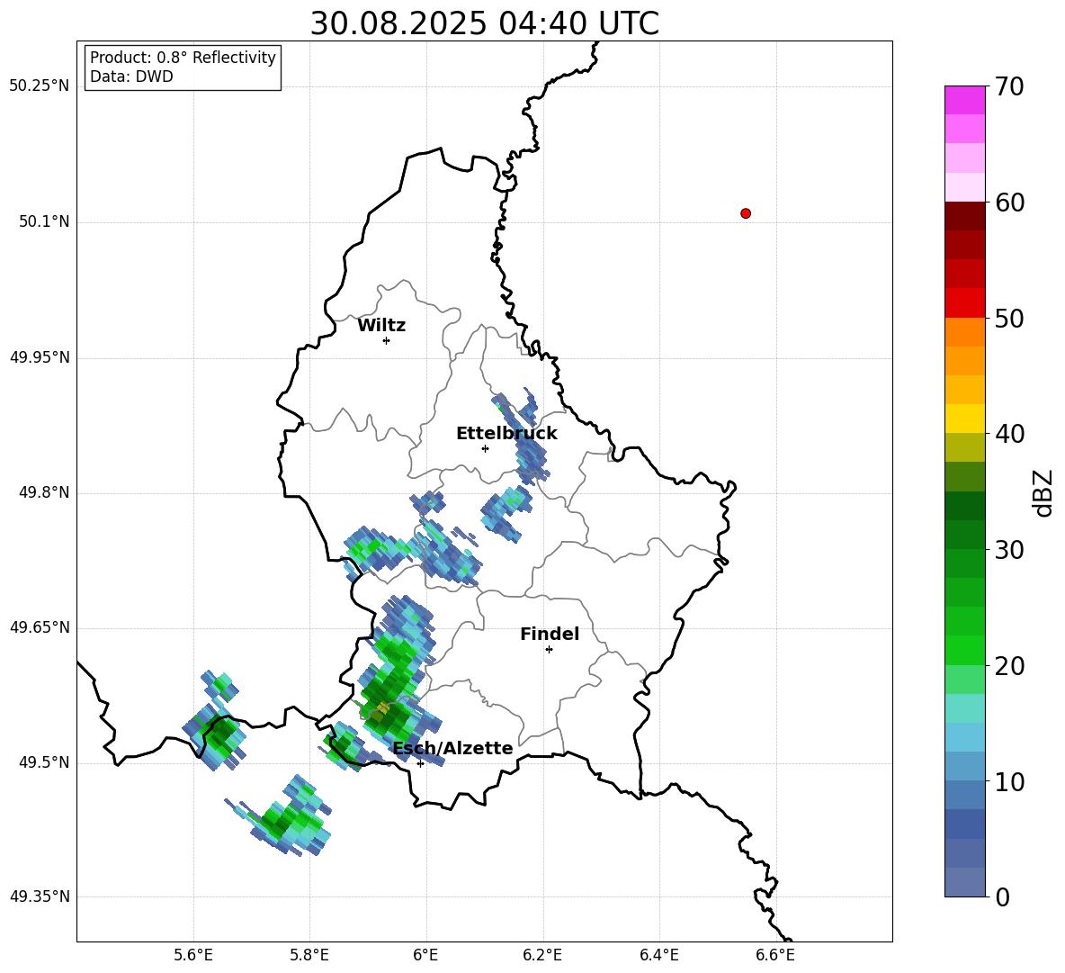Click the 6.4°E longitude label
1065x973 pixels.
(658, 955)
